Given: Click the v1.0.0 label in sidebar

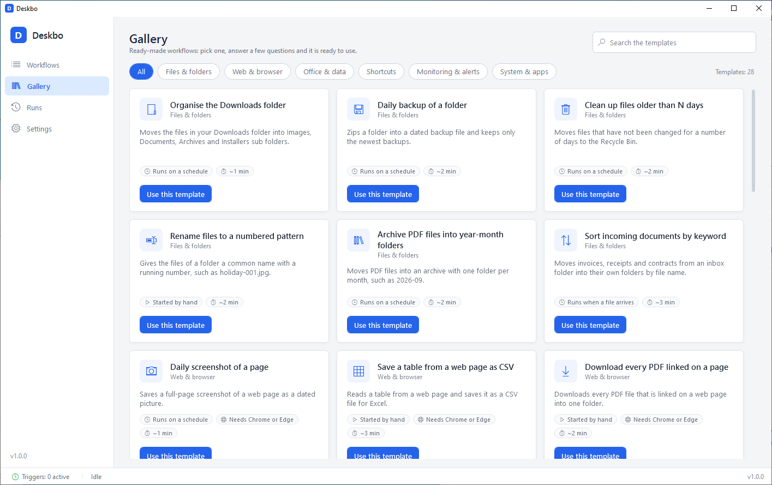Looking at the screenshot, I should point(19,456).
